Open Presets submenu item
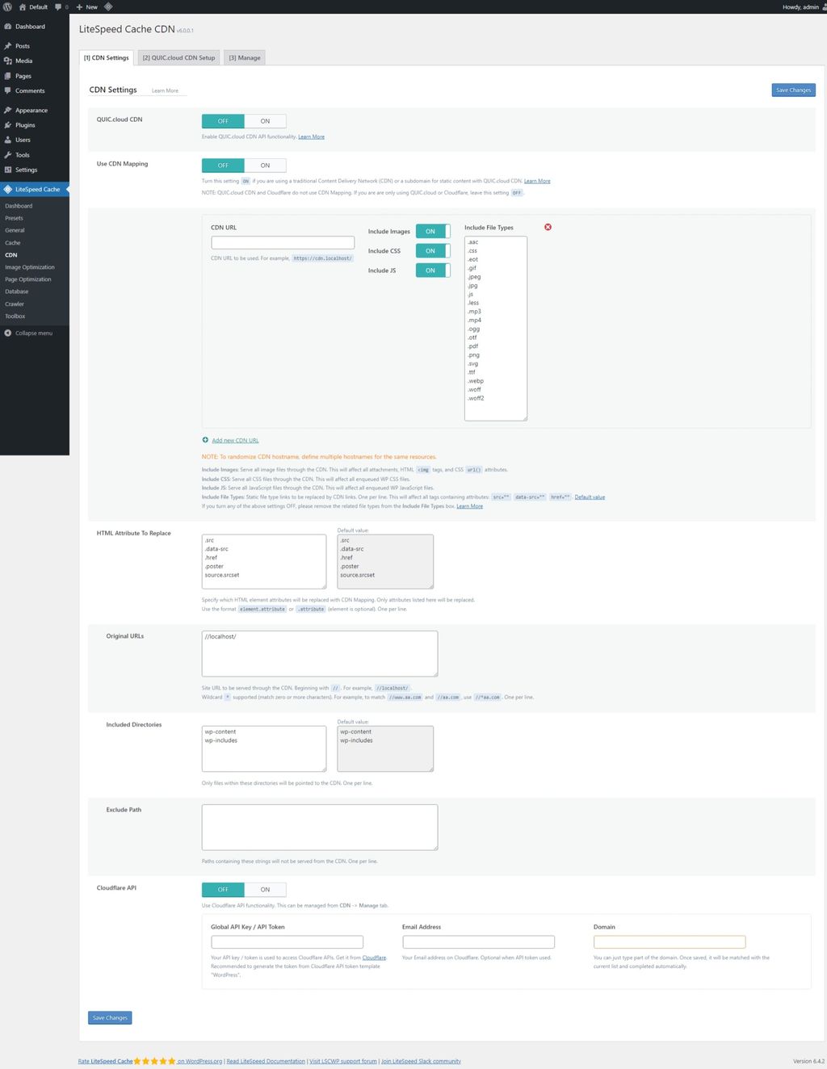This screenshot has width=827, height=1069. pos(14,218)
